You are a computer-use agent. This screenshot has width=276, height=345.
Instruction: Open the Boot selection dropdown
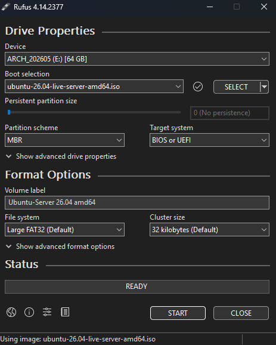pyautogui.click(x=94, y=86)
